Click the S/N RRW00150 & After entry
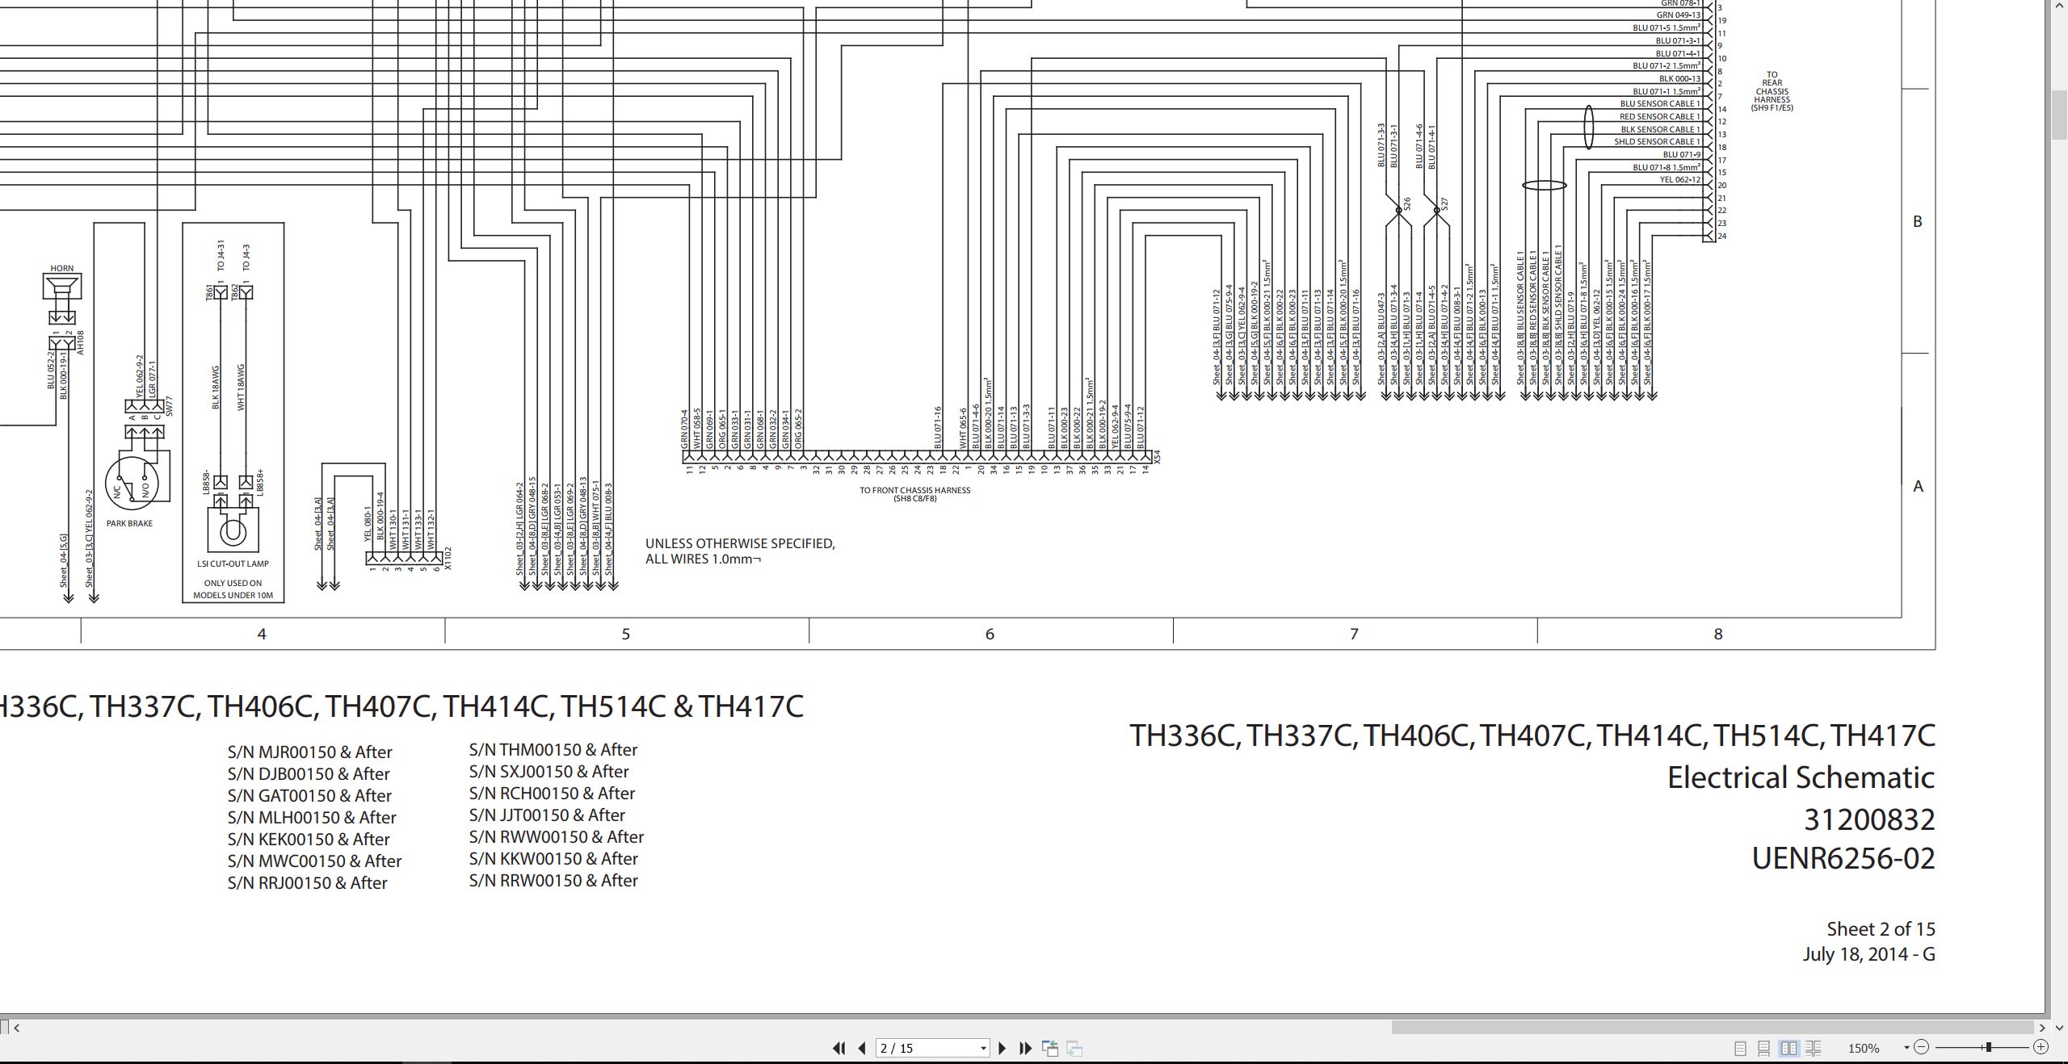 (553, 881)
